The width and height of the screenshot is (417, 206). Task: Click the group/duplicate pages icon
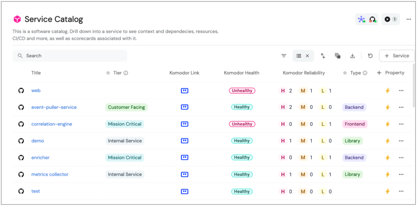337,56
